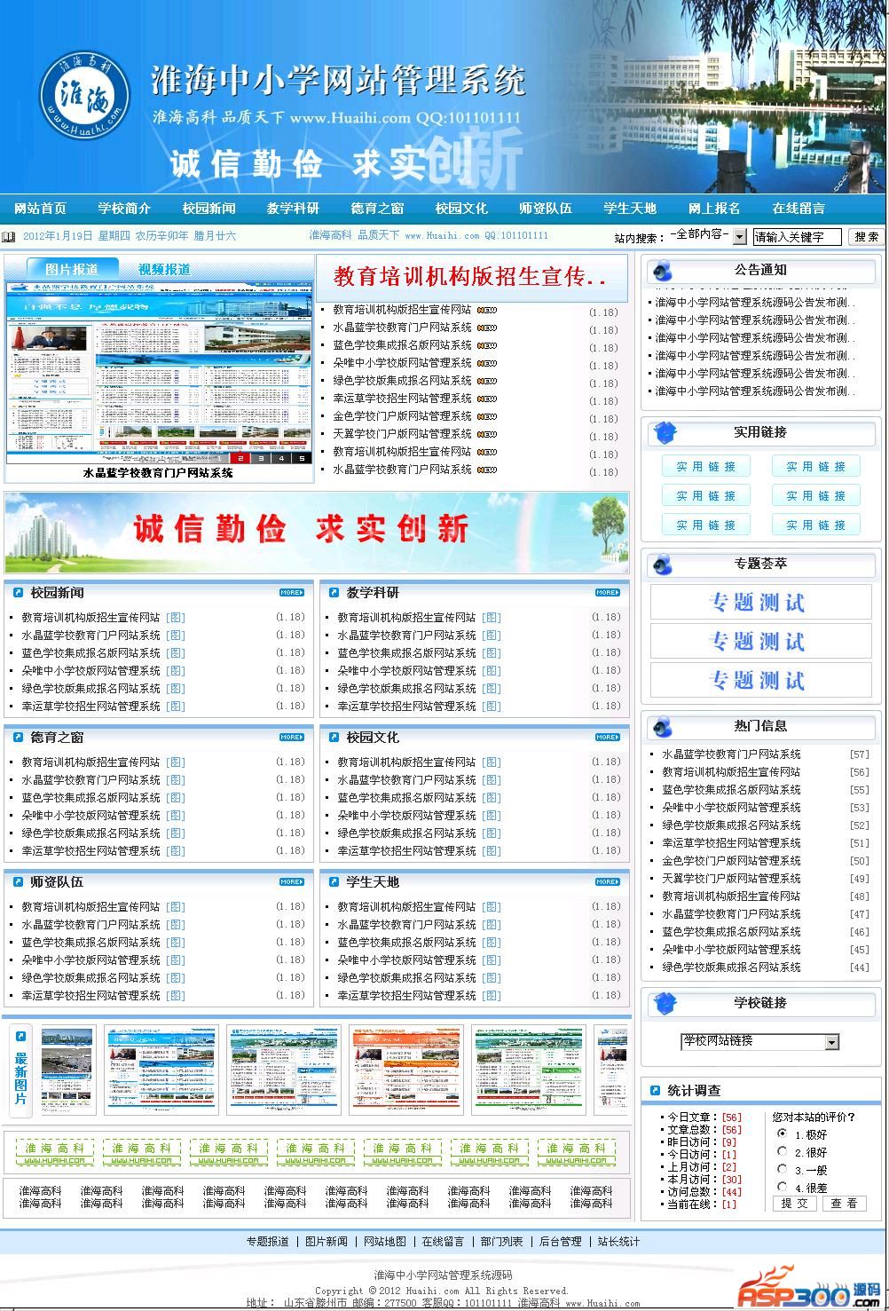
Task: Open 学校简介 navigation item
Action: (x=124, y=208)
